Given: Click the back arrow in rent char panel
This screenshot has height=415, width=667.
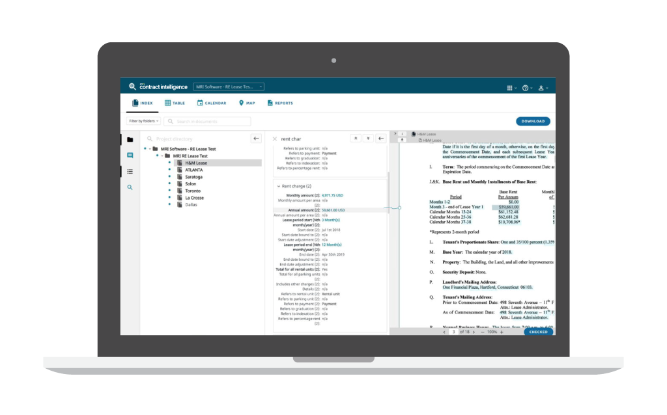Looking at the screenshot, I should (x=381, y=139).
